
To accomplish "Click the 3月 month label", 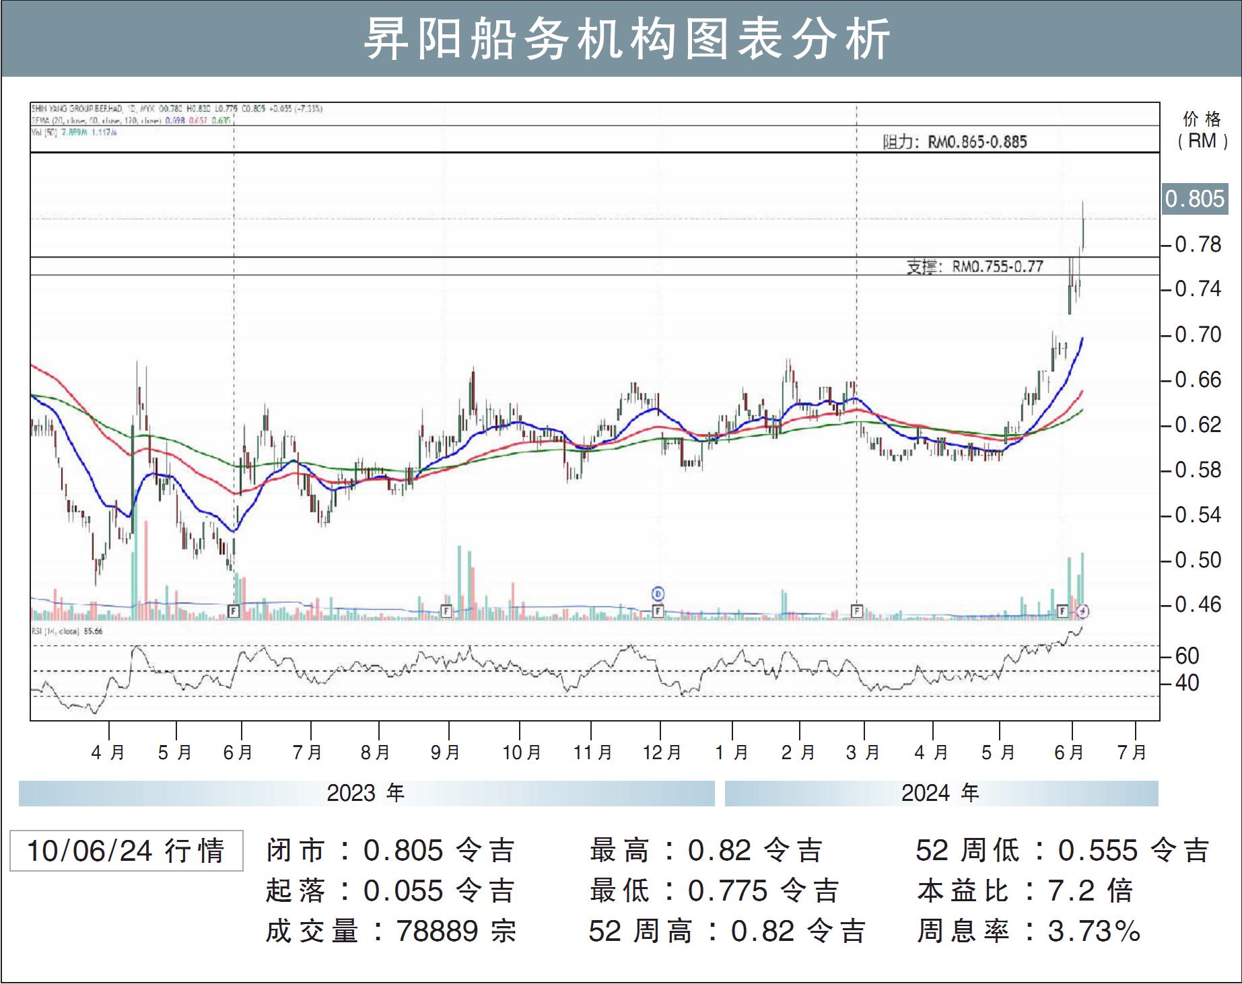I will (864, 752).
